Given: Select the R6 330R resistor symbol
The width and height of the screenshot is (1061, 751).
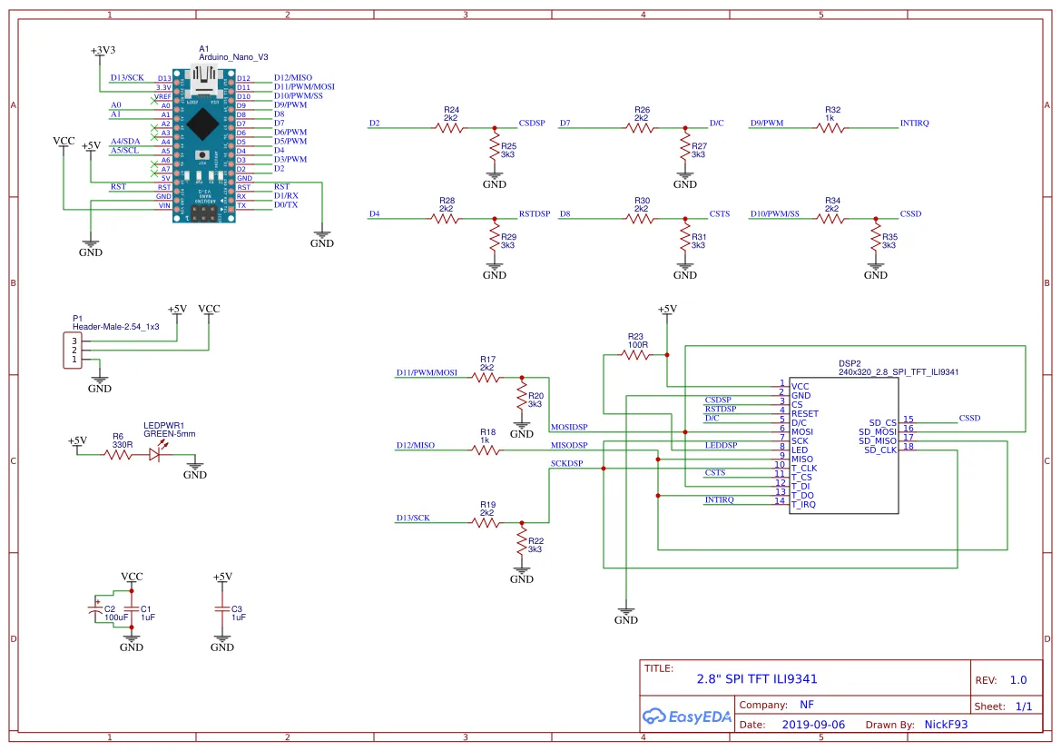Looking at the screenshot, I should tap(118, 454).
